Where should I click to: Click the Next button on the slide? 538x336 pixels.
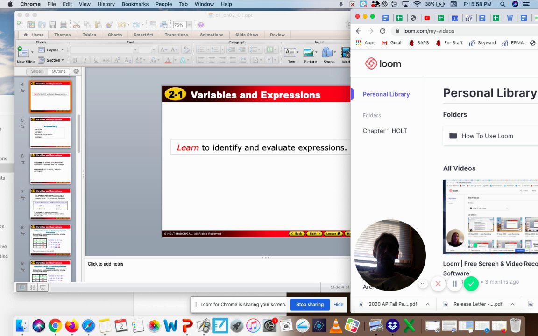coord(314,234)
